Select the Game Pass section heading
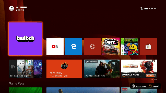Viewport: 166px width, 93px height. (x=17, y=84)
